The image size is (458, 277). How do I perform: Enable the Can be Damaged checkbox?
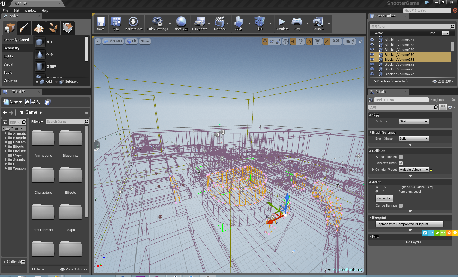(x=401, y=206)
